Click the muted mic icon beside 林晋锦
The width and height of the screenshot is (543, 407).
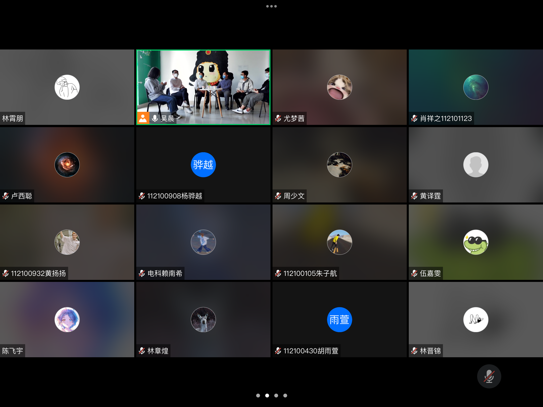coord(414,351)
